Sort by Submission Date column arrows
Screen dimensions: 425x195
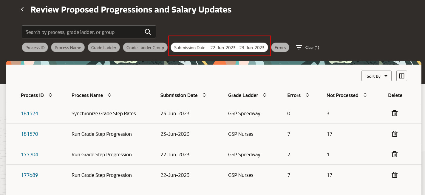click(x=204, y=95)
